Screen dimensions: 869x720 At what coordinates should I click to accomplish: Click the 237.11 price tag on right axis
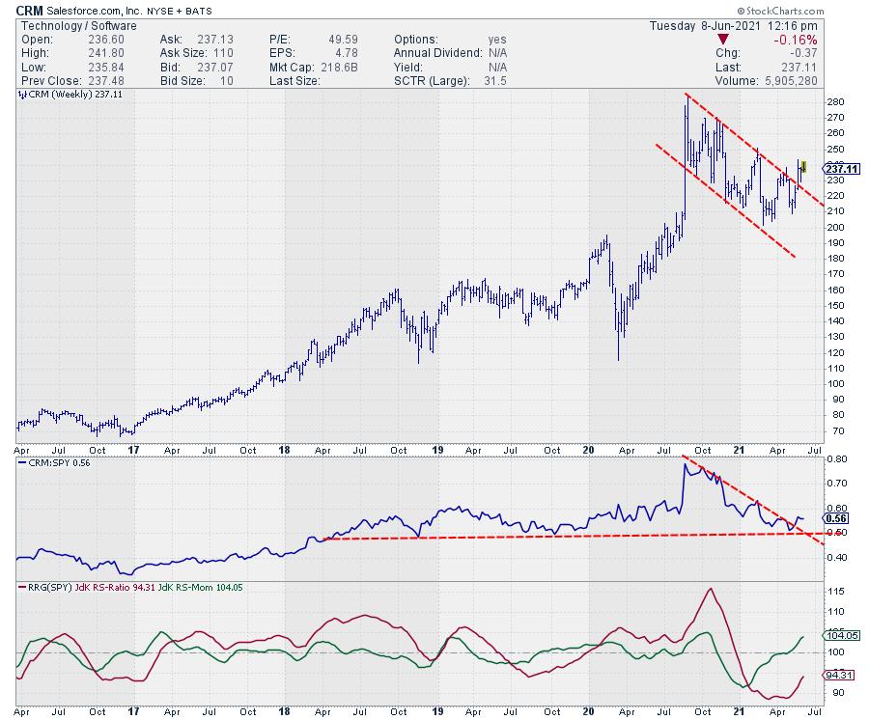(839, 168)
